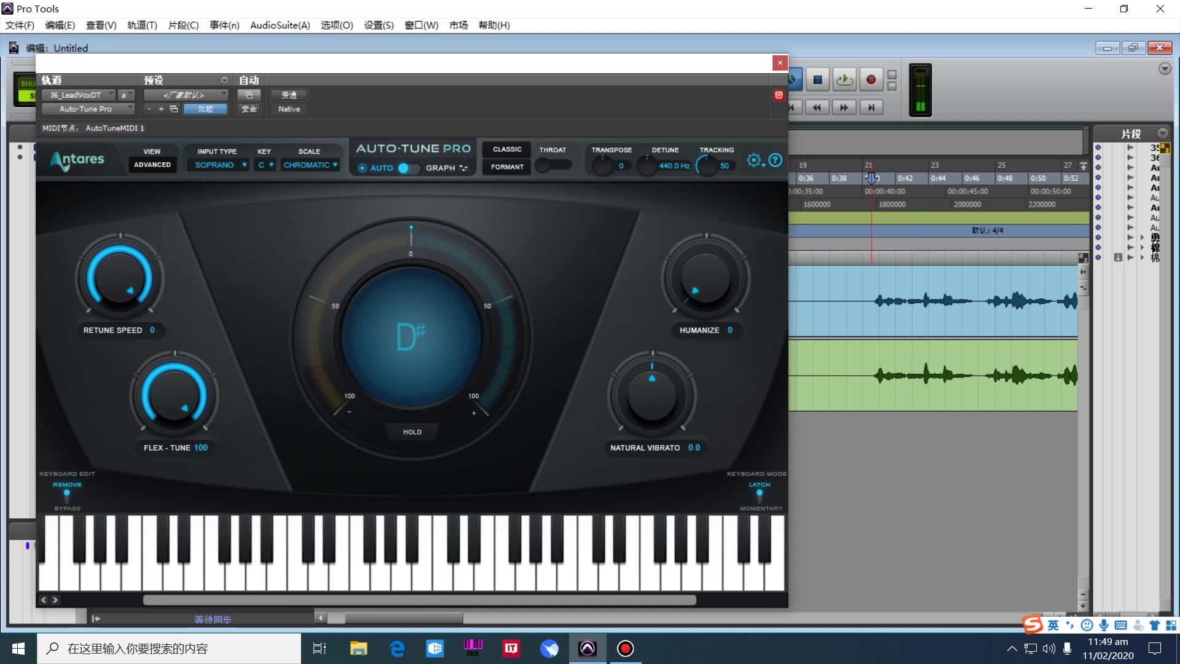This screenshot has height=664, width=1180.
Task: Click the Retune Speed knob
Action: tap(119, 277)
